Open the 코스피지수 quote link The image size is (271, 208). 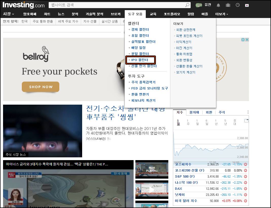(183, 164)
